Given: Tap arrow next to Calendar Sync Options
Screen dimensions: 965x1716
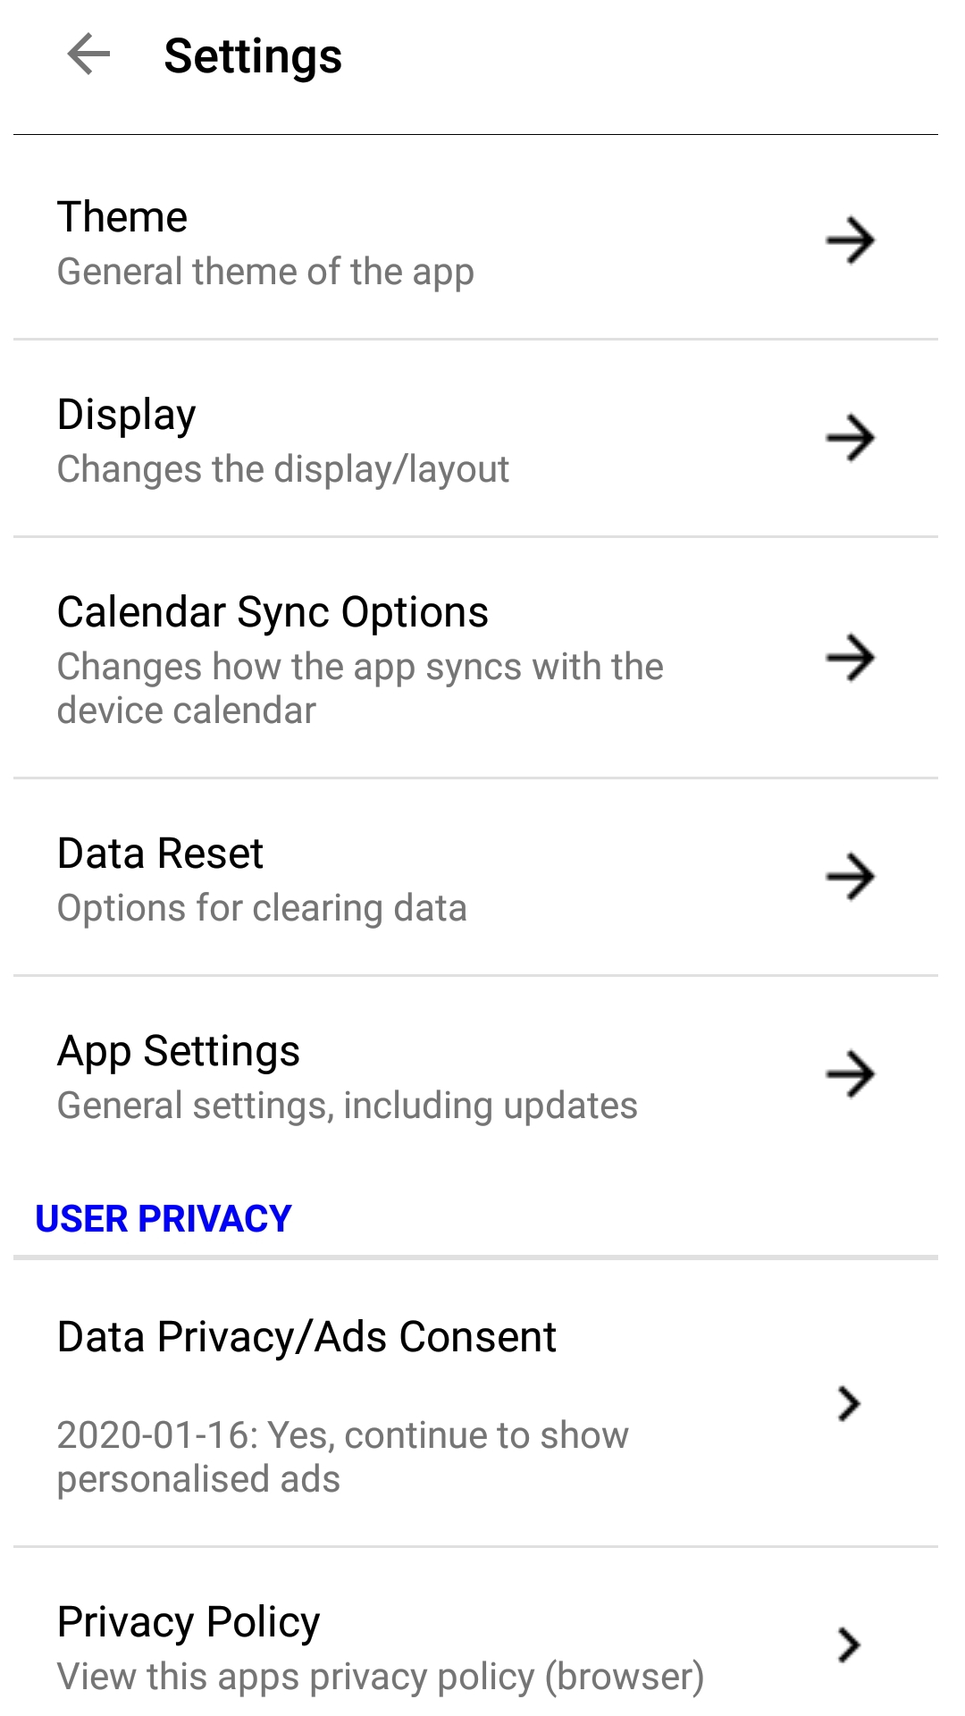Looking at the screenshot, I should [850, 658].
